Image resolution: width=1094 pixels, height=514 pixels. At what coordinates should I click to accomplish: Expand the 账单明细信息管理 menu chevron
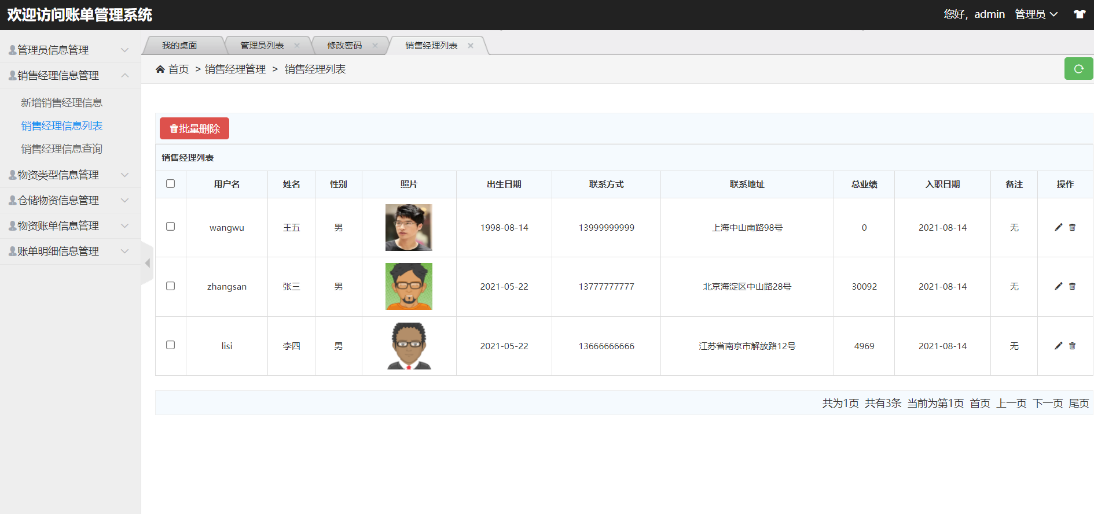124,251
